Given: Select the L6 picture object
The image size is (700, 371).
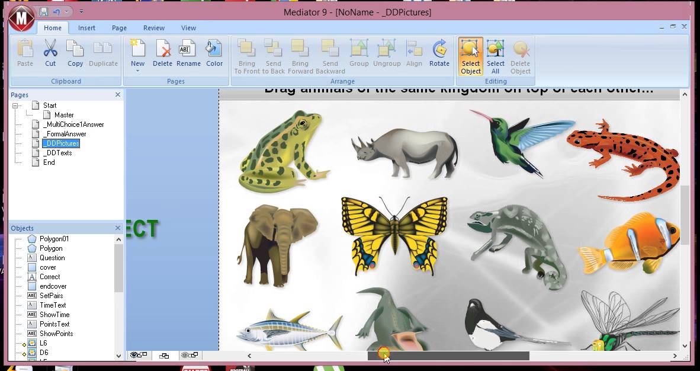Looking at the screenshot, I should 43,343.
